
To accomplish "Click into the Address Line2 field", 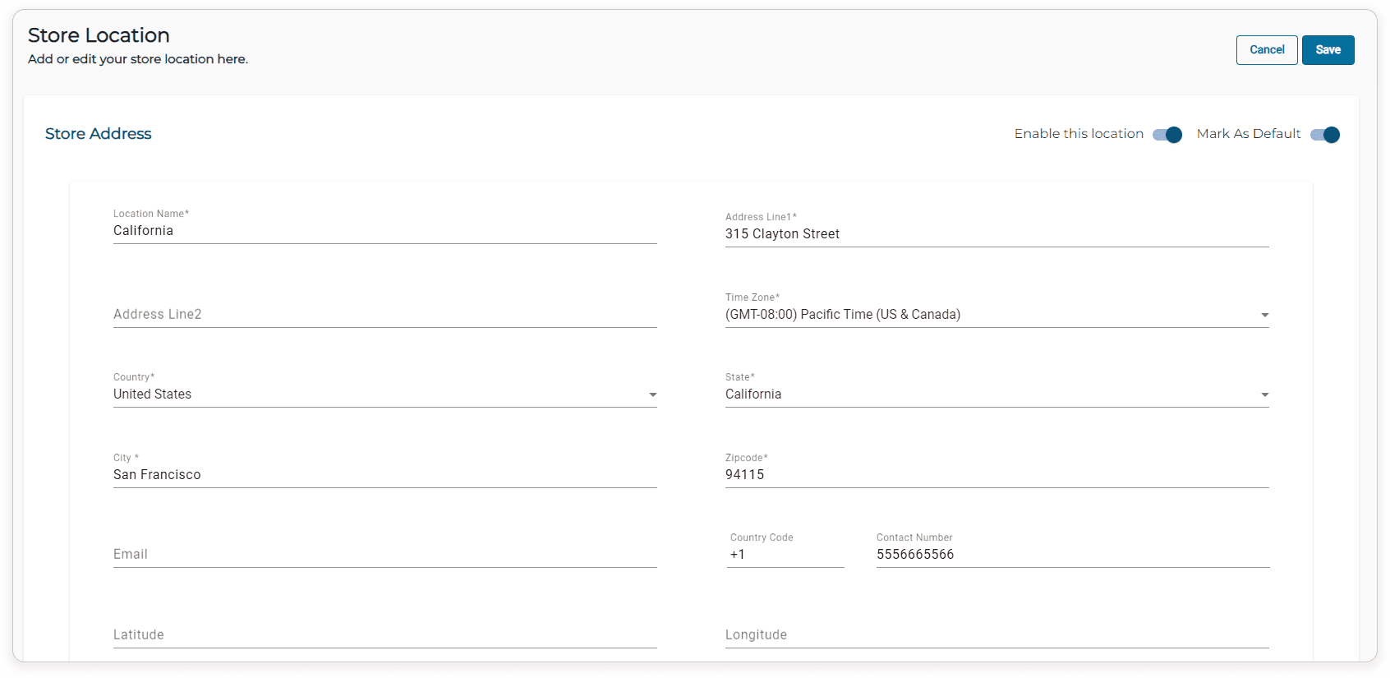I will [384, 315].
